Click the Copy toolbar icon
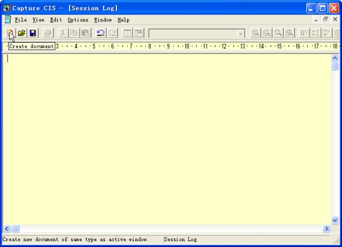 tap(74, 33)
